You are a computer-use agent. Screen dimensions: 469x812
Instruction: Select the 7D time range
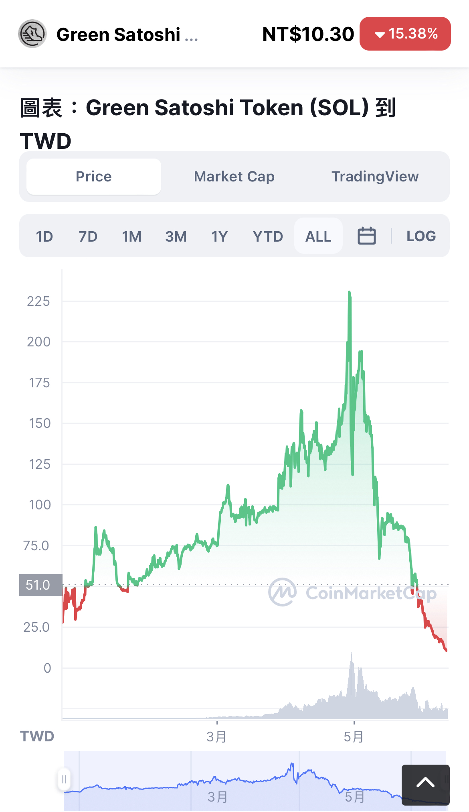88,236
